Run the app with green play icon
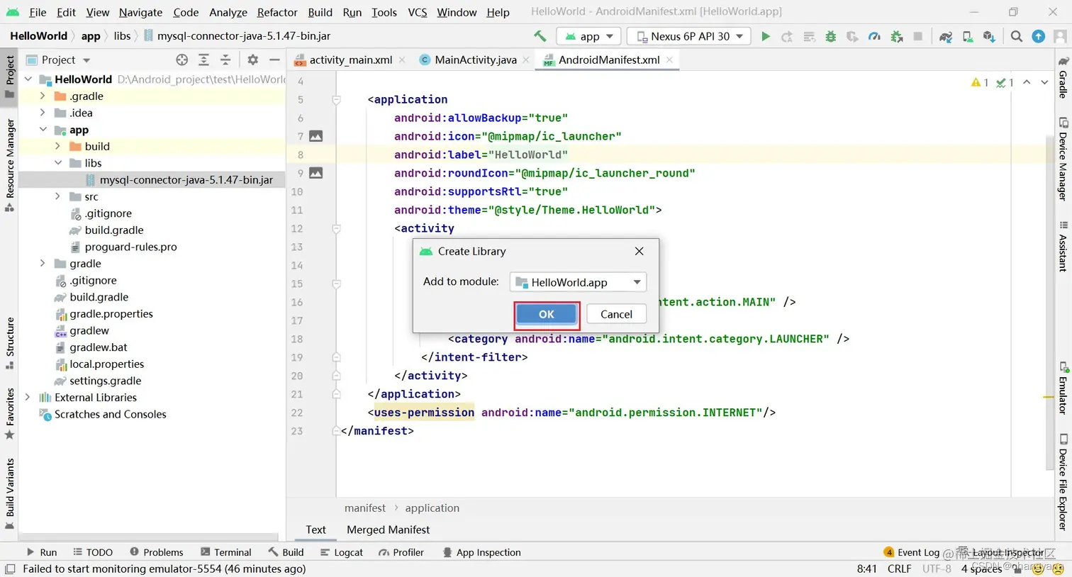The height and width of the screenshot is (577, 1072). [765, 36]
